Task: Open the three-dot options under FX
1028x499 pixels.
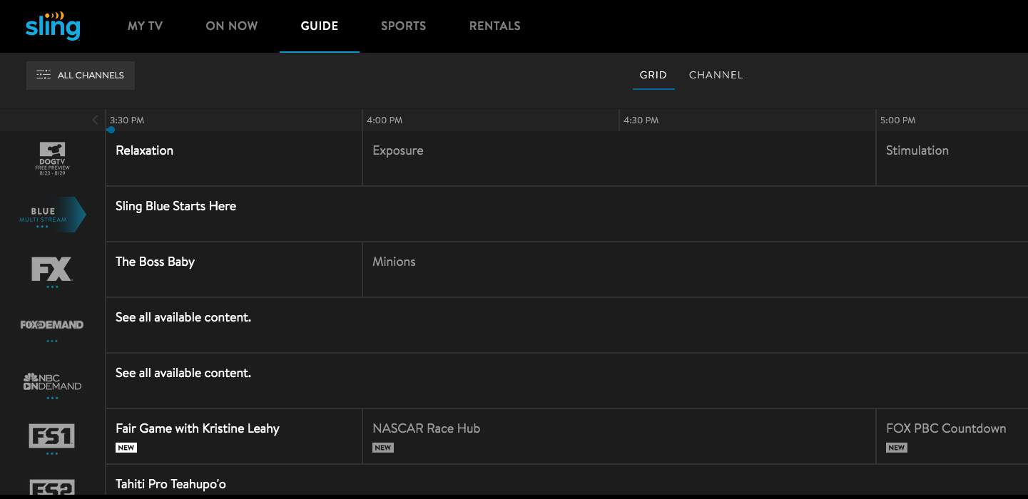Action: coord(51,287)
